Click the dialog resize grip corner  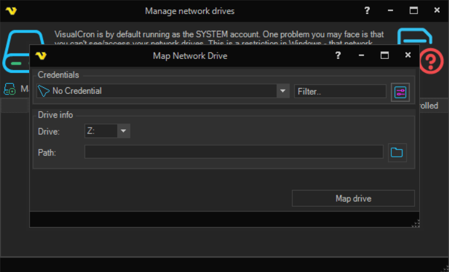click(416, 223)
